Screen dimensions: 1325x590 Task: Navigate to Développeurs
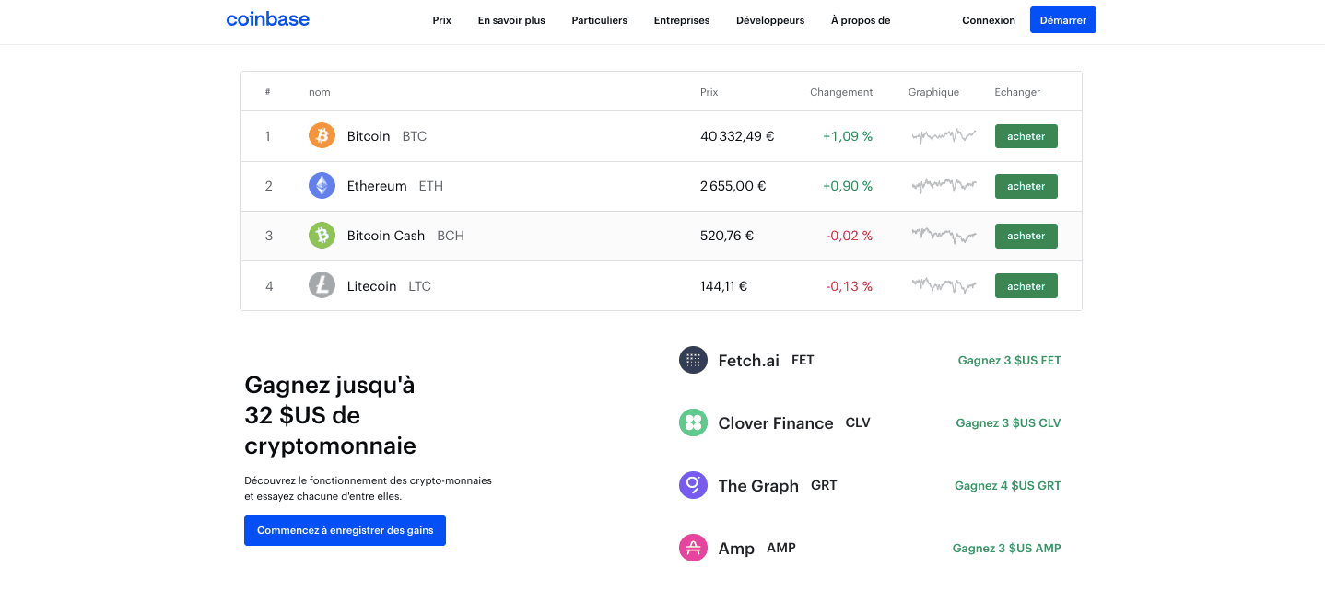click(770, 19)
